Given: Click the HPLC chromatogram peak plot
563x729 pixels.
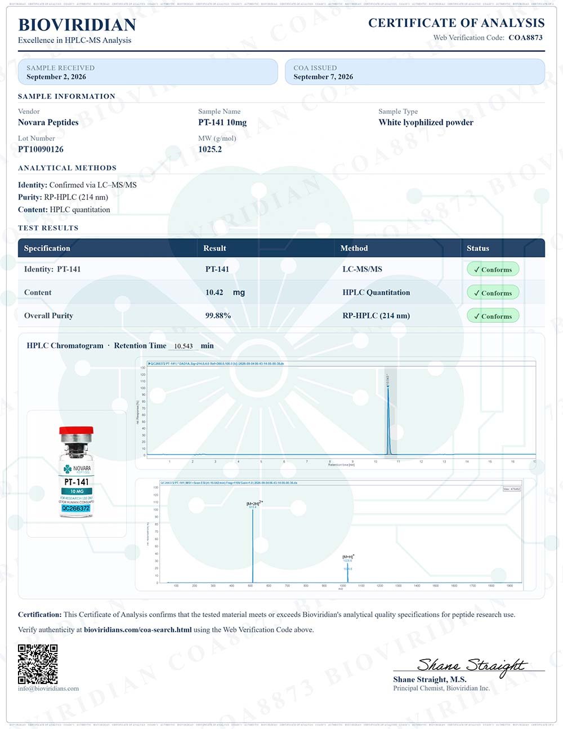Looking at the screenshot, I should (x=336, y=413).
